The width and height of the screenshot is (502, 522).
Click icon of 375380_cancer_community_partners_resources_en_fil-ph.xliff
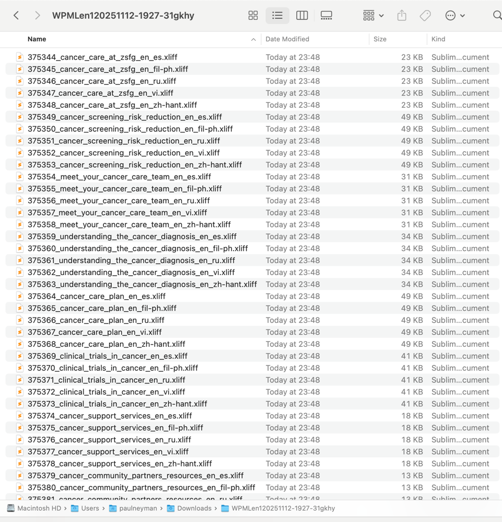click(x=20, y=487)
